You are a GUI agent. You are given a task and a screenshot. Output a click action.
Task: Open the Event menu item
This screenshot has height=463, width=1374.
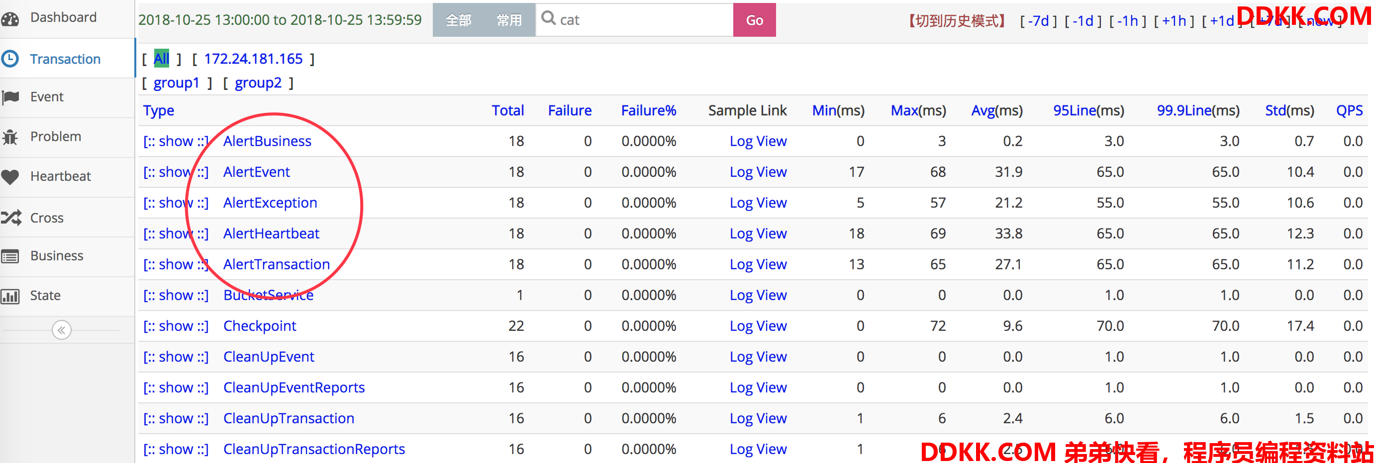pos(47,97)
